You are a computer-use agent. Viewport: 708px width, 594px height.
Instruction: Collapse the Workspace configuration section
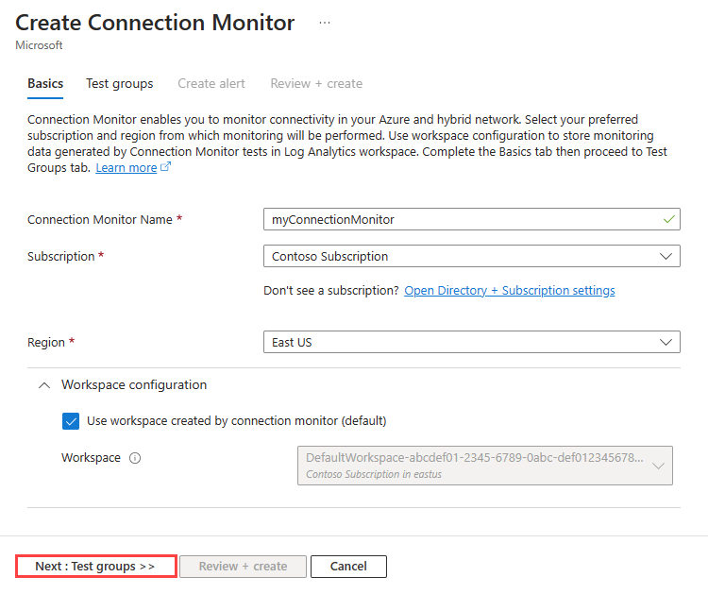click(x=44, y=384)
